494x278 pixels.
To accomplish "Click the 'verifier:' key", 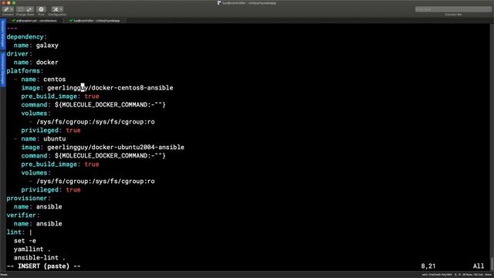I will click(23, 215).
